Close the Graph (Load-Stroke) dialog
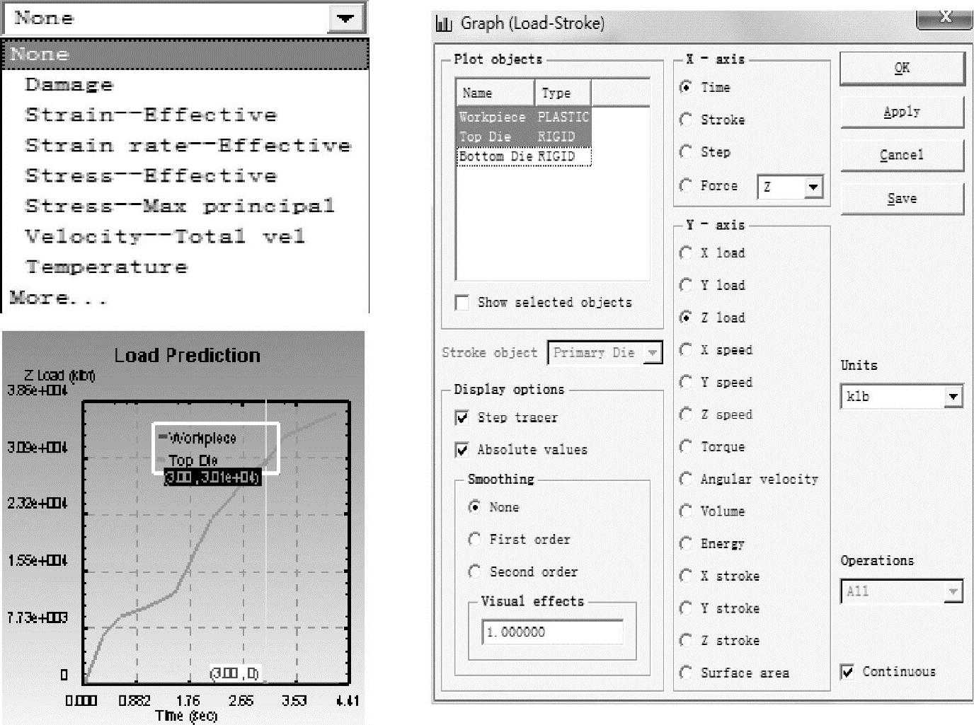The width and height of the screenshot is (974, 725). (944, 17)
